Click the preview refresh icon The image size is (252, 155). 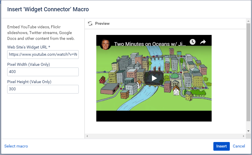click(90, 24)
